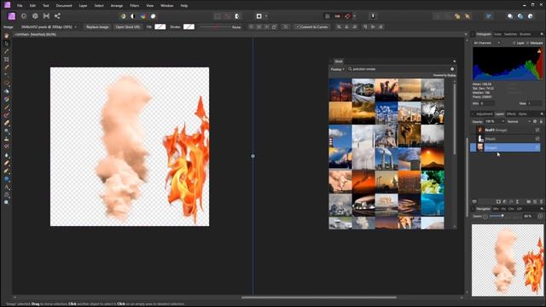
Task: Open the All Channels dropdown in Histogram
Action: coord(487,43)
